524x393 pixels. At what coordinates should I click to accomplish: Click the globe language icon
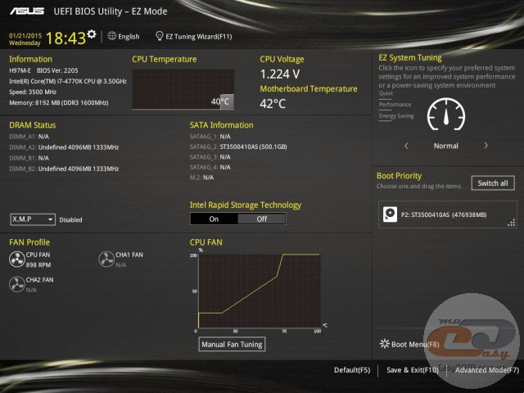click(x=112, y=36)
